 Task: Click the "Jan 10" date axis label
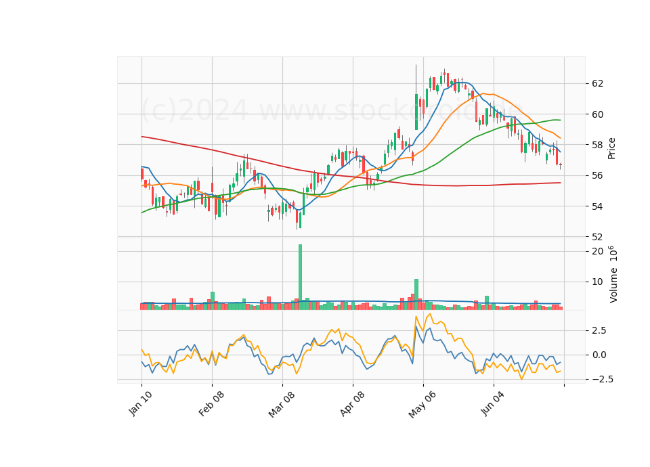141,403
